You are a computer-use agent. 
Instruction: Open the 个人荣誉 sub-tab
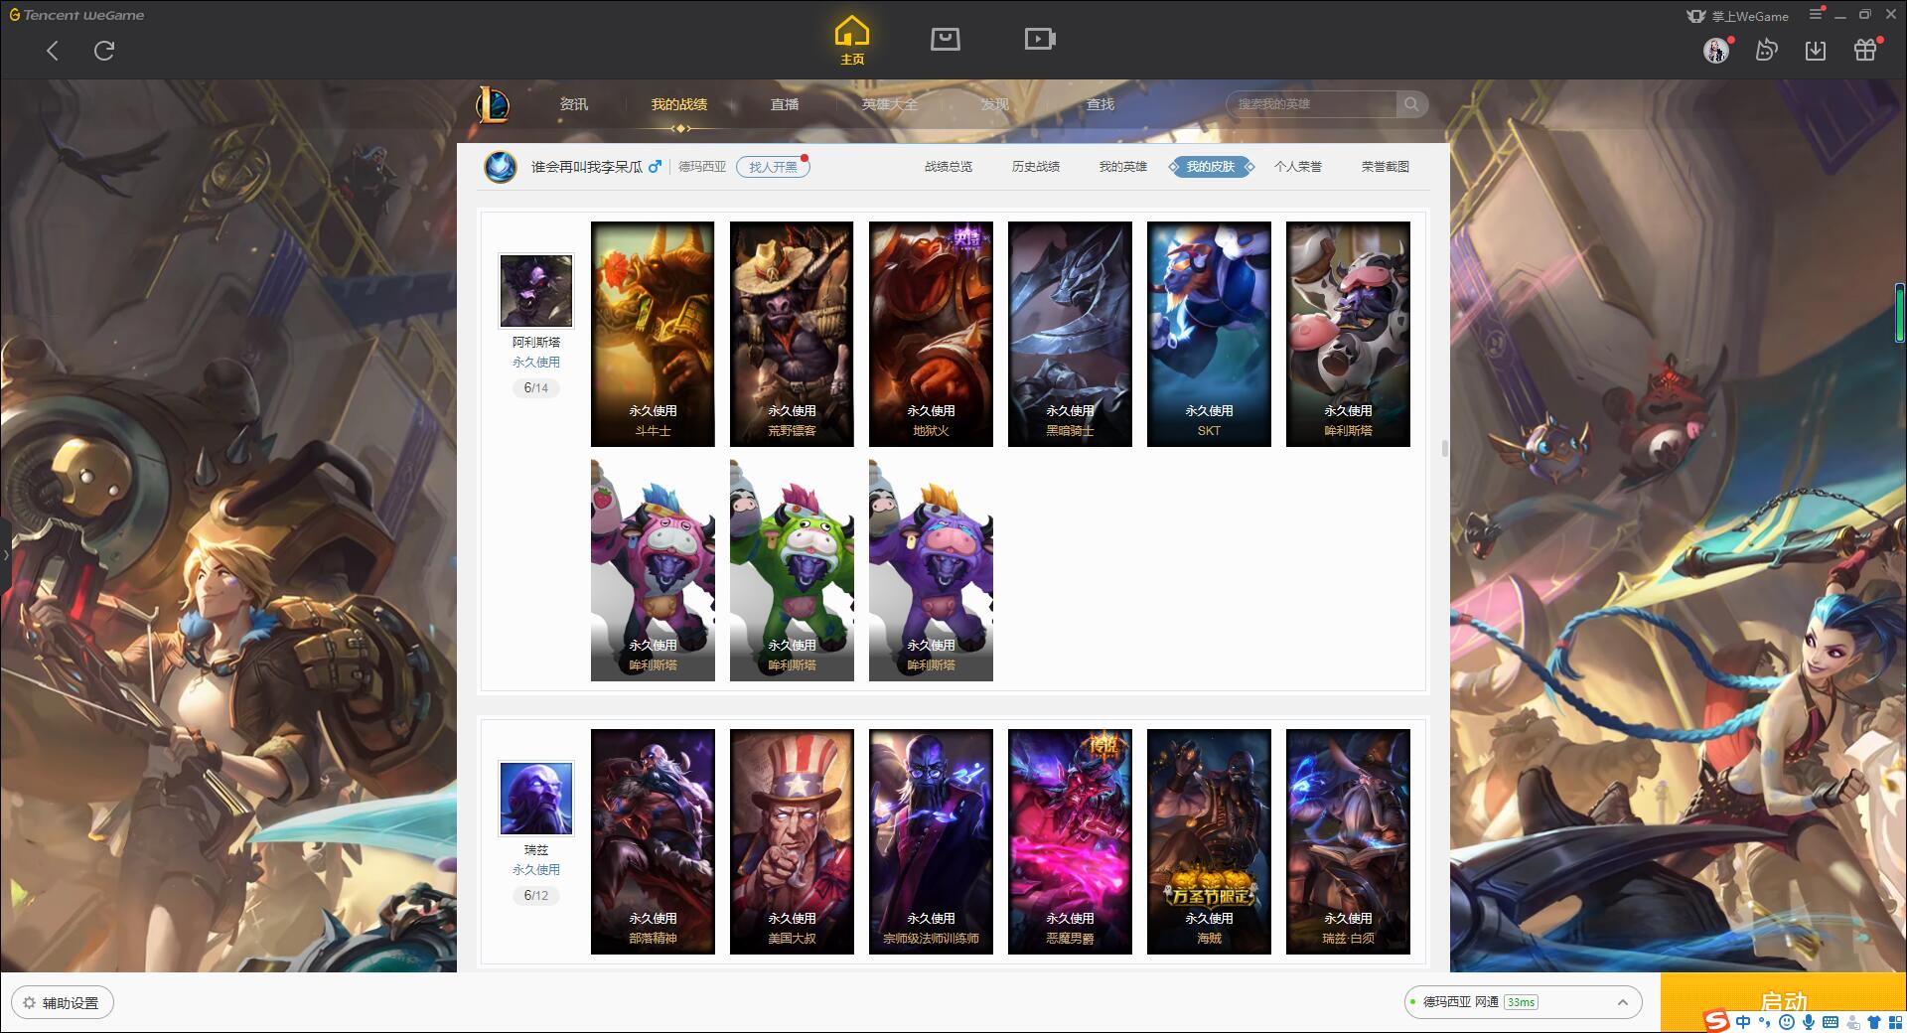click(1298, 167)
